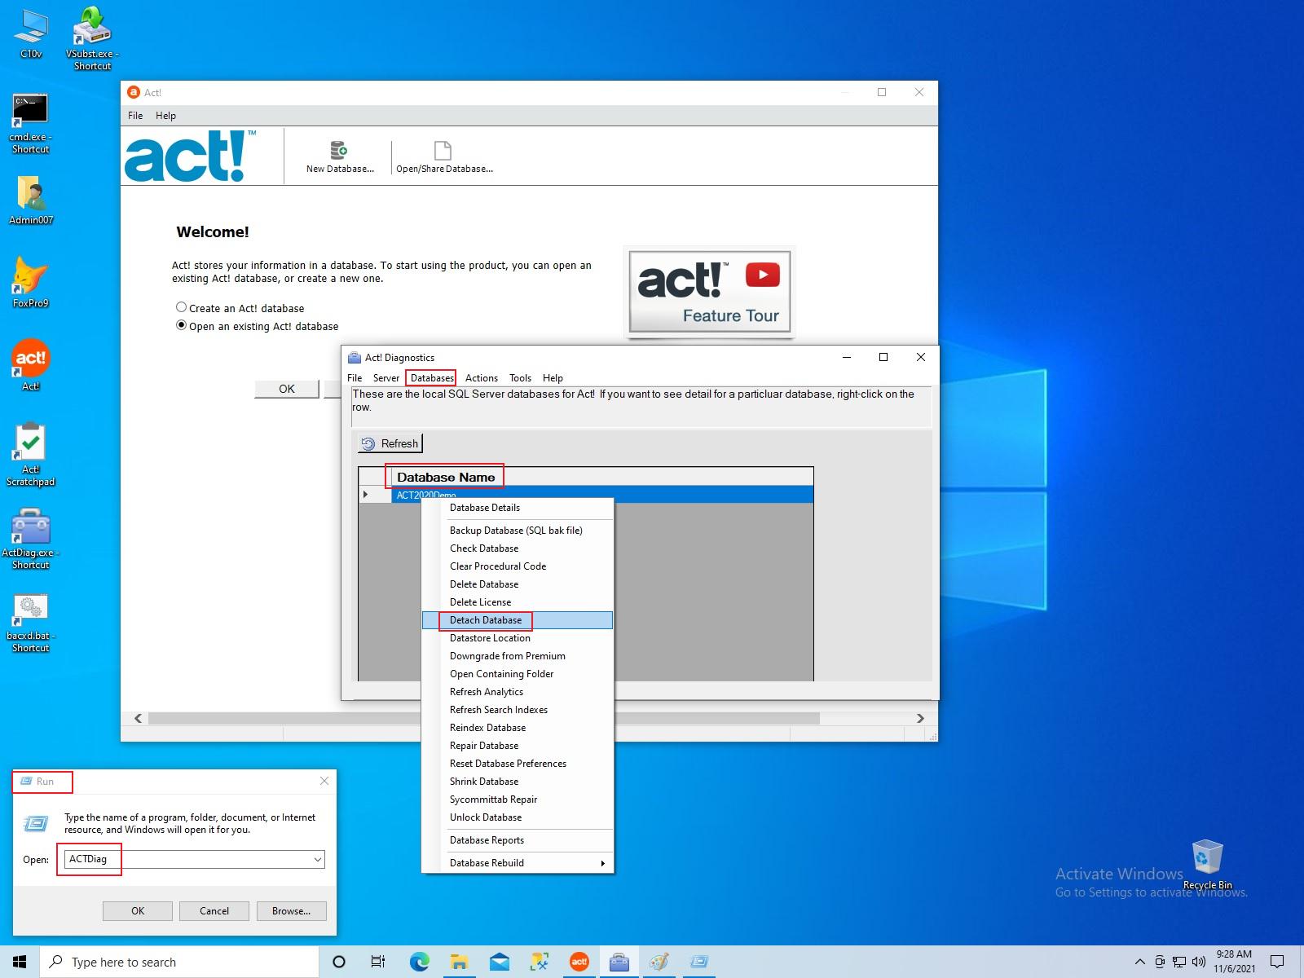Open Task View on the taskbar
This screenshot has width=1304, height=978.
378,962
